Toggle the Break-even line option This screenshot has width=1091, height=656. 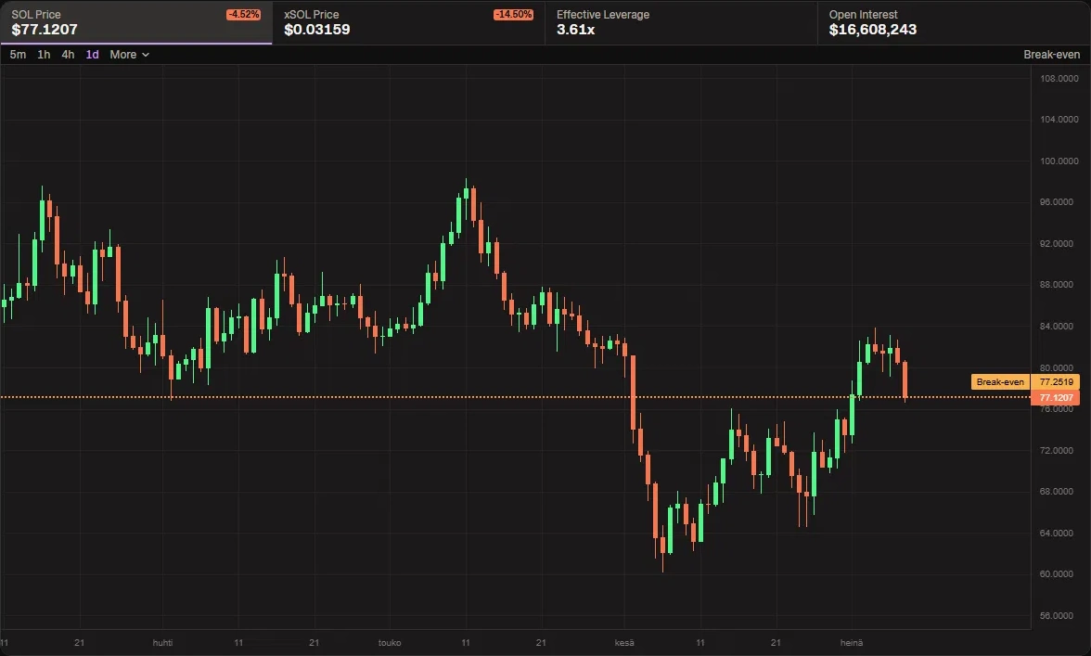1051,54
